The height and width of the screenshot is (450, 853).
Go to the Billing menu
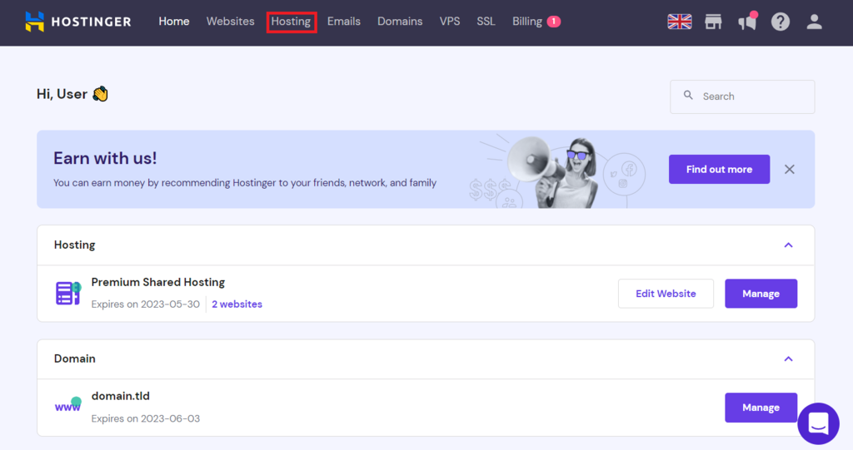pyautogui.click(x=527, y=22)
